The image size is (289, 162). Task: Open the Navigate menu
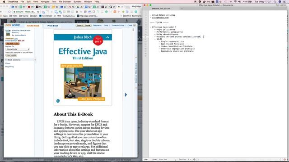pos(45,2)
